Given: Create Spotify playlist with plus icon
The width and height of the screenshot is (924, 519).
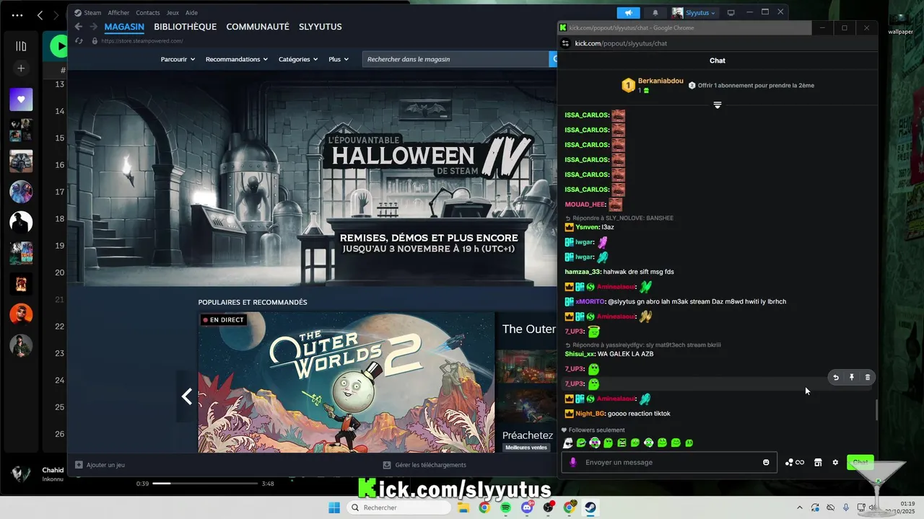Looking at the screenshot, I should (21, 68).
